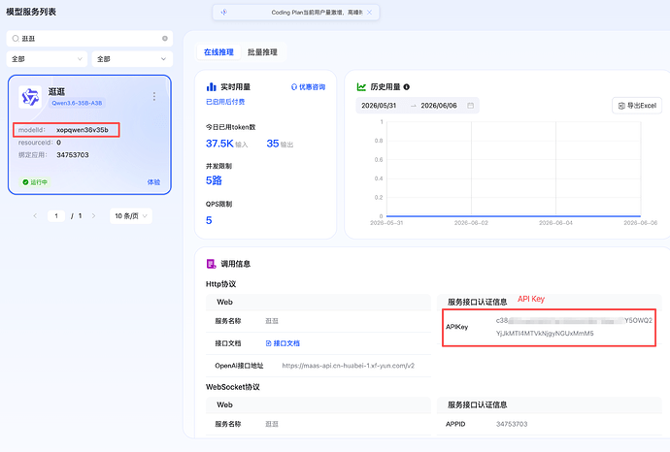Image resolution: width=670 pixels, height=452 pixels.
Task: Select the APPID value 34753703
Action: [x=512, y=424]
